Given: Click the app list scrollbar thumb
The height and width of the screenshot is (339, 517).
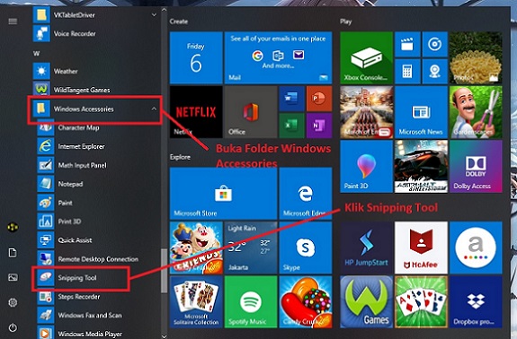Looking at the screenshot, I should [x=164, y=270].
